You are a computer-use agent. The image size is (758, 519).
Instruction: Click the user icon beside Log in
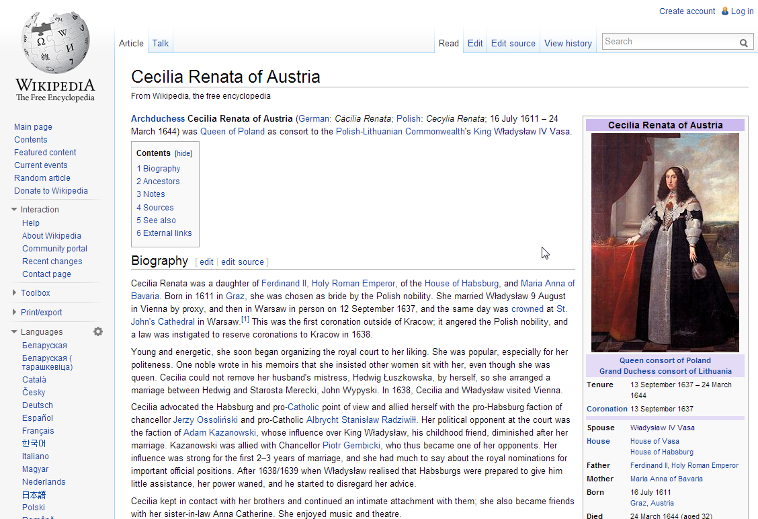724,11
